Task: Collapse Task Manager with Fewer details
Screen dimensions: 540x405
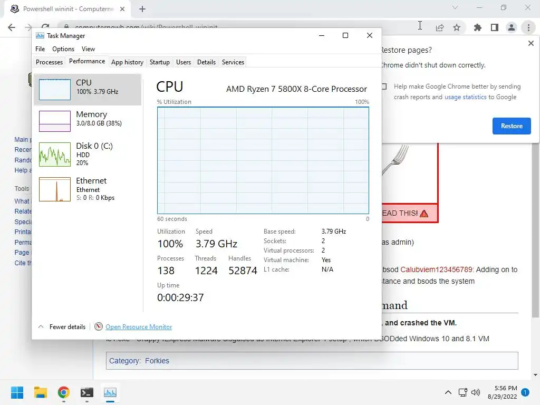Action: tap(62, 327)
